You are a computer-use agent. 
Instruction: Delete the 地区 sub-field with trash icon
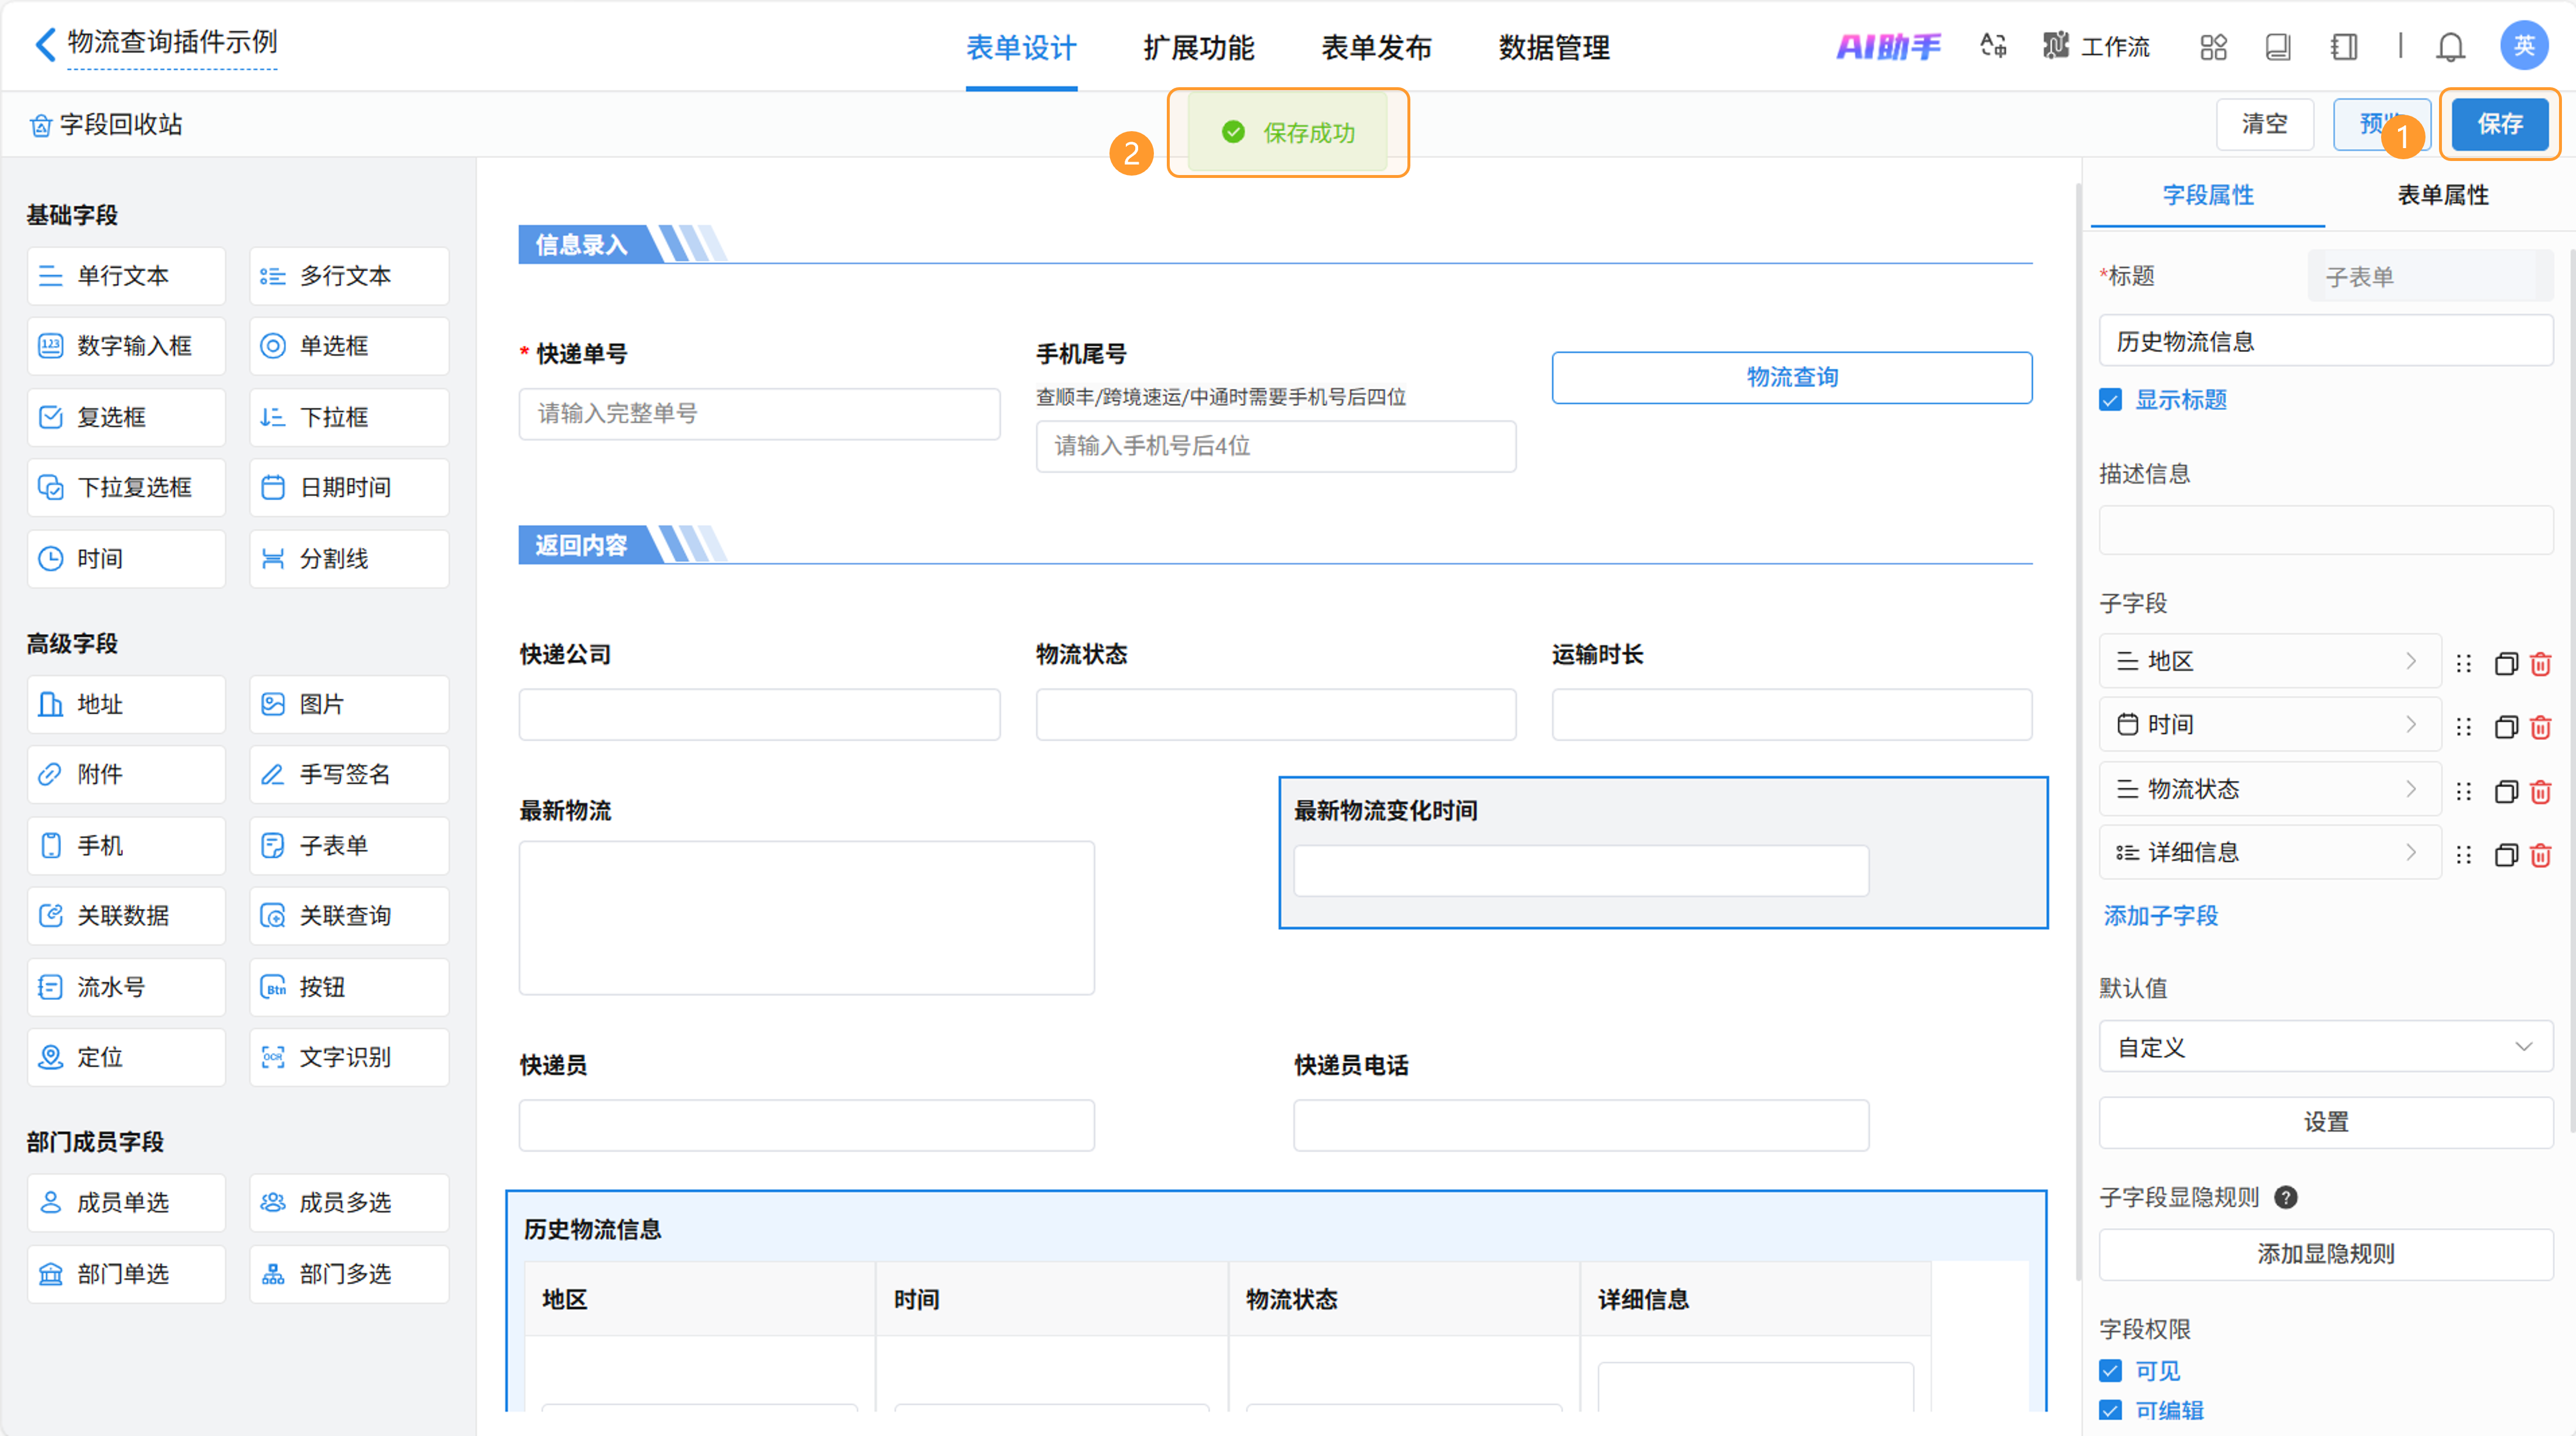point(2540,664)
